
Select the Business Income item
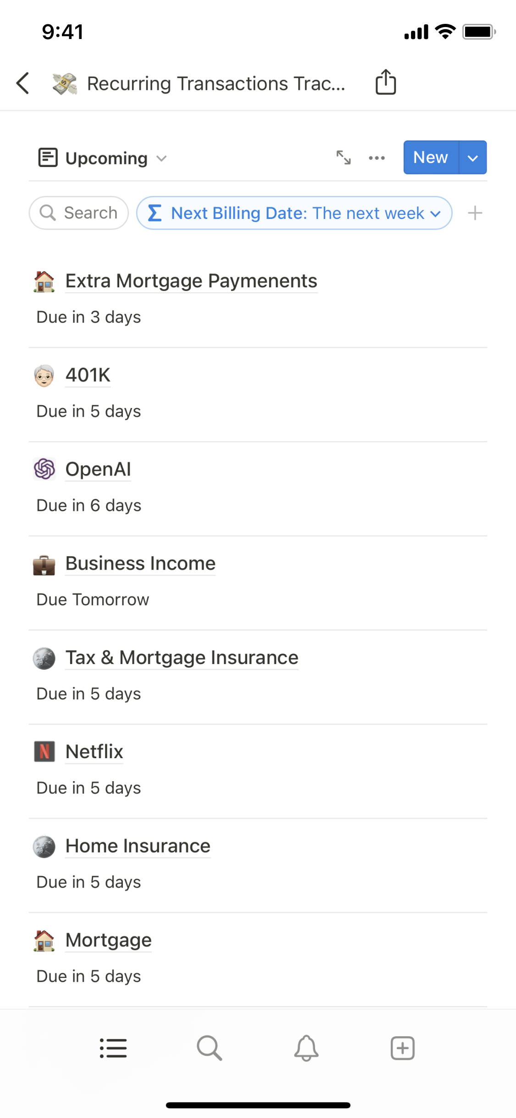pos(140,564)
